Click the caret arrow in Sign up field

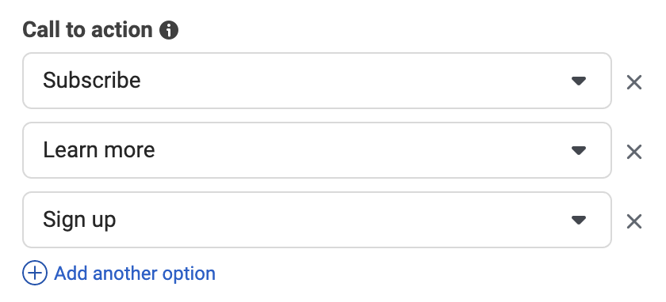coord(579,220)
